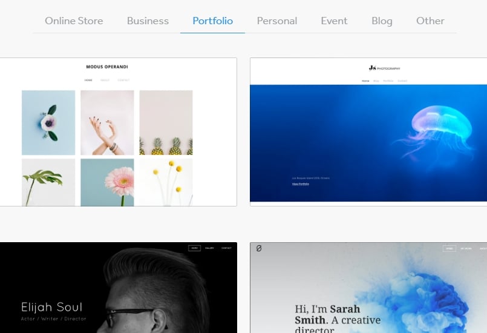487x333 pixels.
Task: Show the Other category tab
Action: [x=430, y=21]
